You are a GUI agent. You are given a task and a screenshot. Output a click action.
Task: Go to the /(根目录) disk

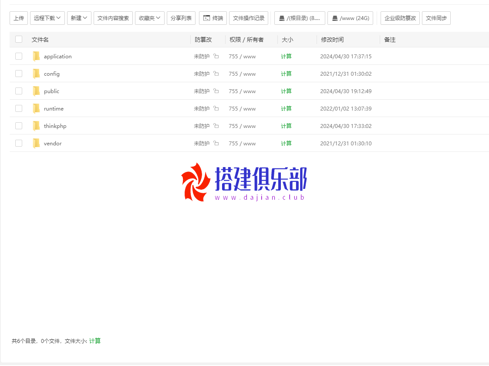[x=300, y=18]
